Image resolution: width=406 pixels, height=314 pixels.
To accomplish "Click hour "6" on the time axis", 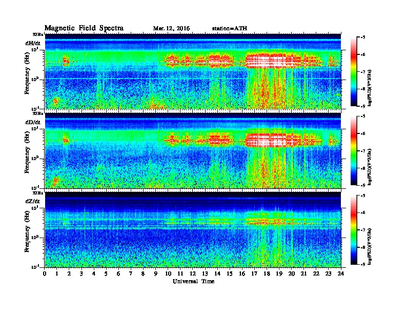I will coord(119,273).
